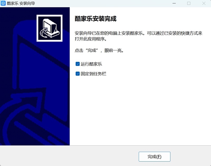The image size is (211, 166).
Task: Click the X close icon in the title bar
Action: click(204, 3)
